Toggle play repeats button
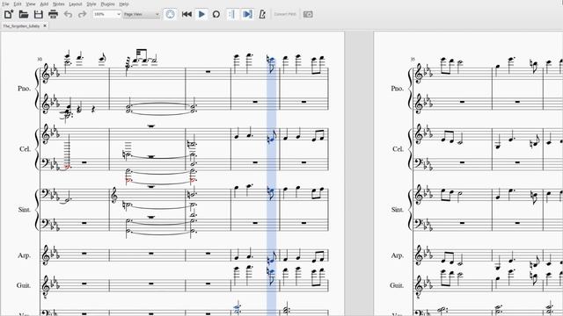563x316 pixels. pyautogui.click(x=232, y=14)
